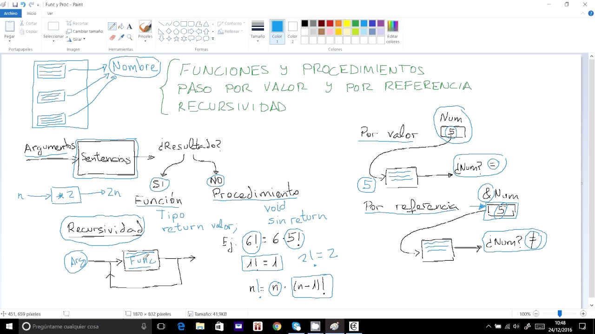Click the Recortar crop button

point(77,23)
